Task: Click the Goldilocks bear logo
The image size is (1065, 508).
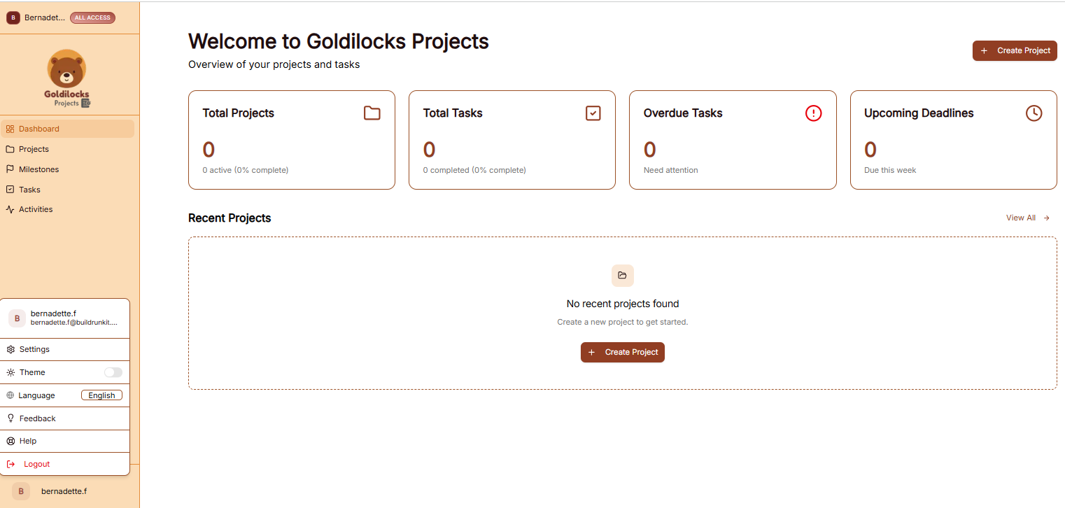Action: 67,78
